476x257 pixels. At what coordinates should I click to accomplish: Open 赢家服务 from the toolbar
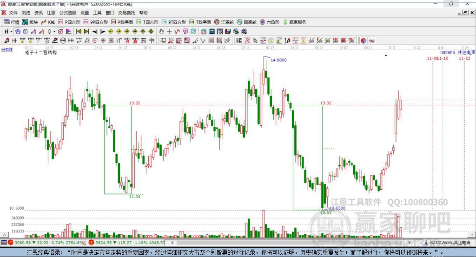[x=294, y=22]
